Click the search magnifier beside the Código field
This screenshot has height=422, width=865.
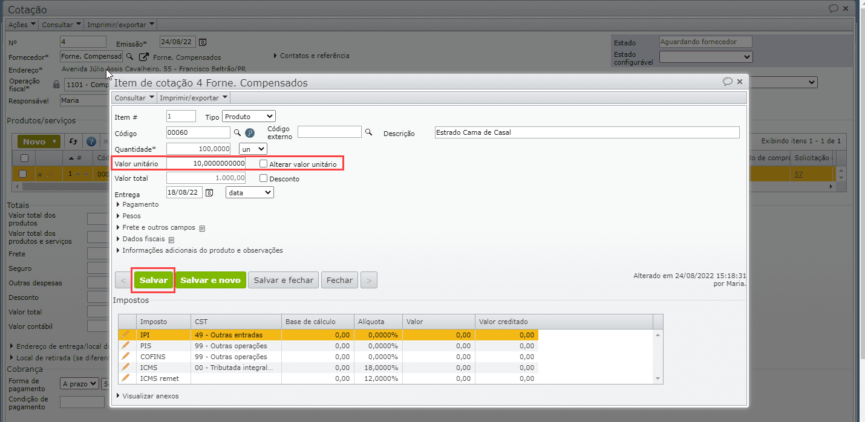(238, 132)
